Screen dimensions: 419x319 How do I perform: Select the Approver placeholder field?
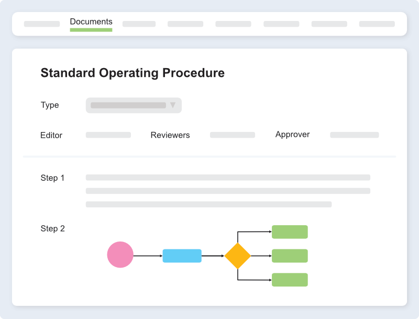tap(354, 135)
